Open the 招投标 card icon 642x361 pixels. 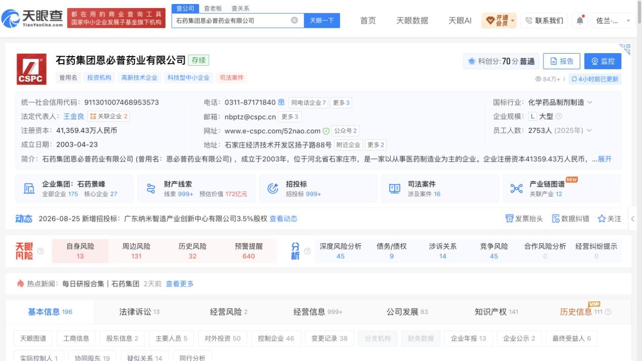coord(273,189)
